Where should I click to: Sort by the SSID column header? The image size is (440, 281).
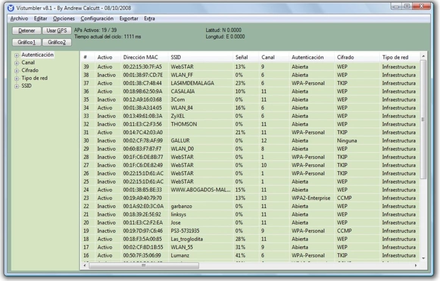pyautogui.click(x=200, y=57)
